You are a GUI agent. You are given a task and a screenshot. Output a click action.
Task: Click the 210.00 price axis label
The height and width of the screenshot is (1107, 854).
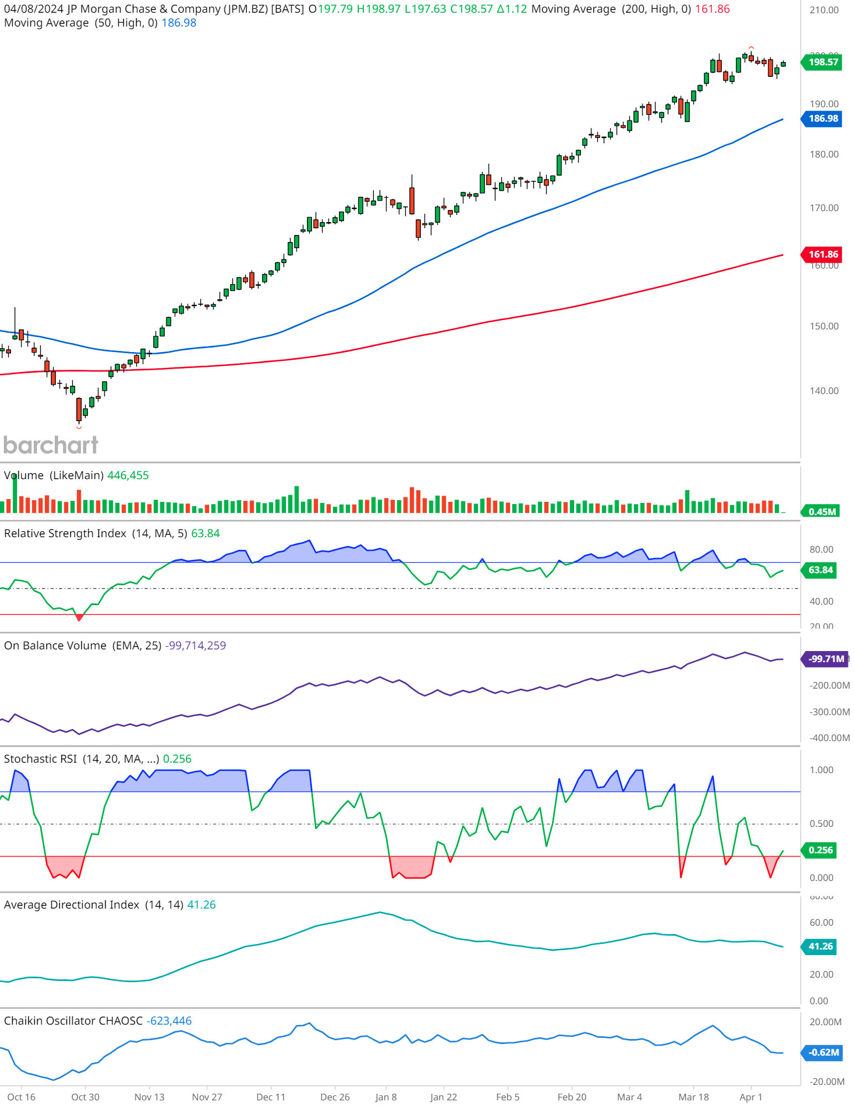tap(824, 10)
